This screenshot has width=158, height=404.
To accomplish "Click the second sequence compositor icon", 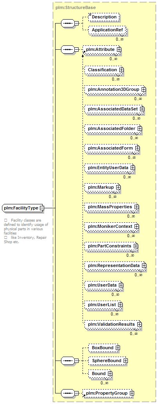I will point(68,49).
